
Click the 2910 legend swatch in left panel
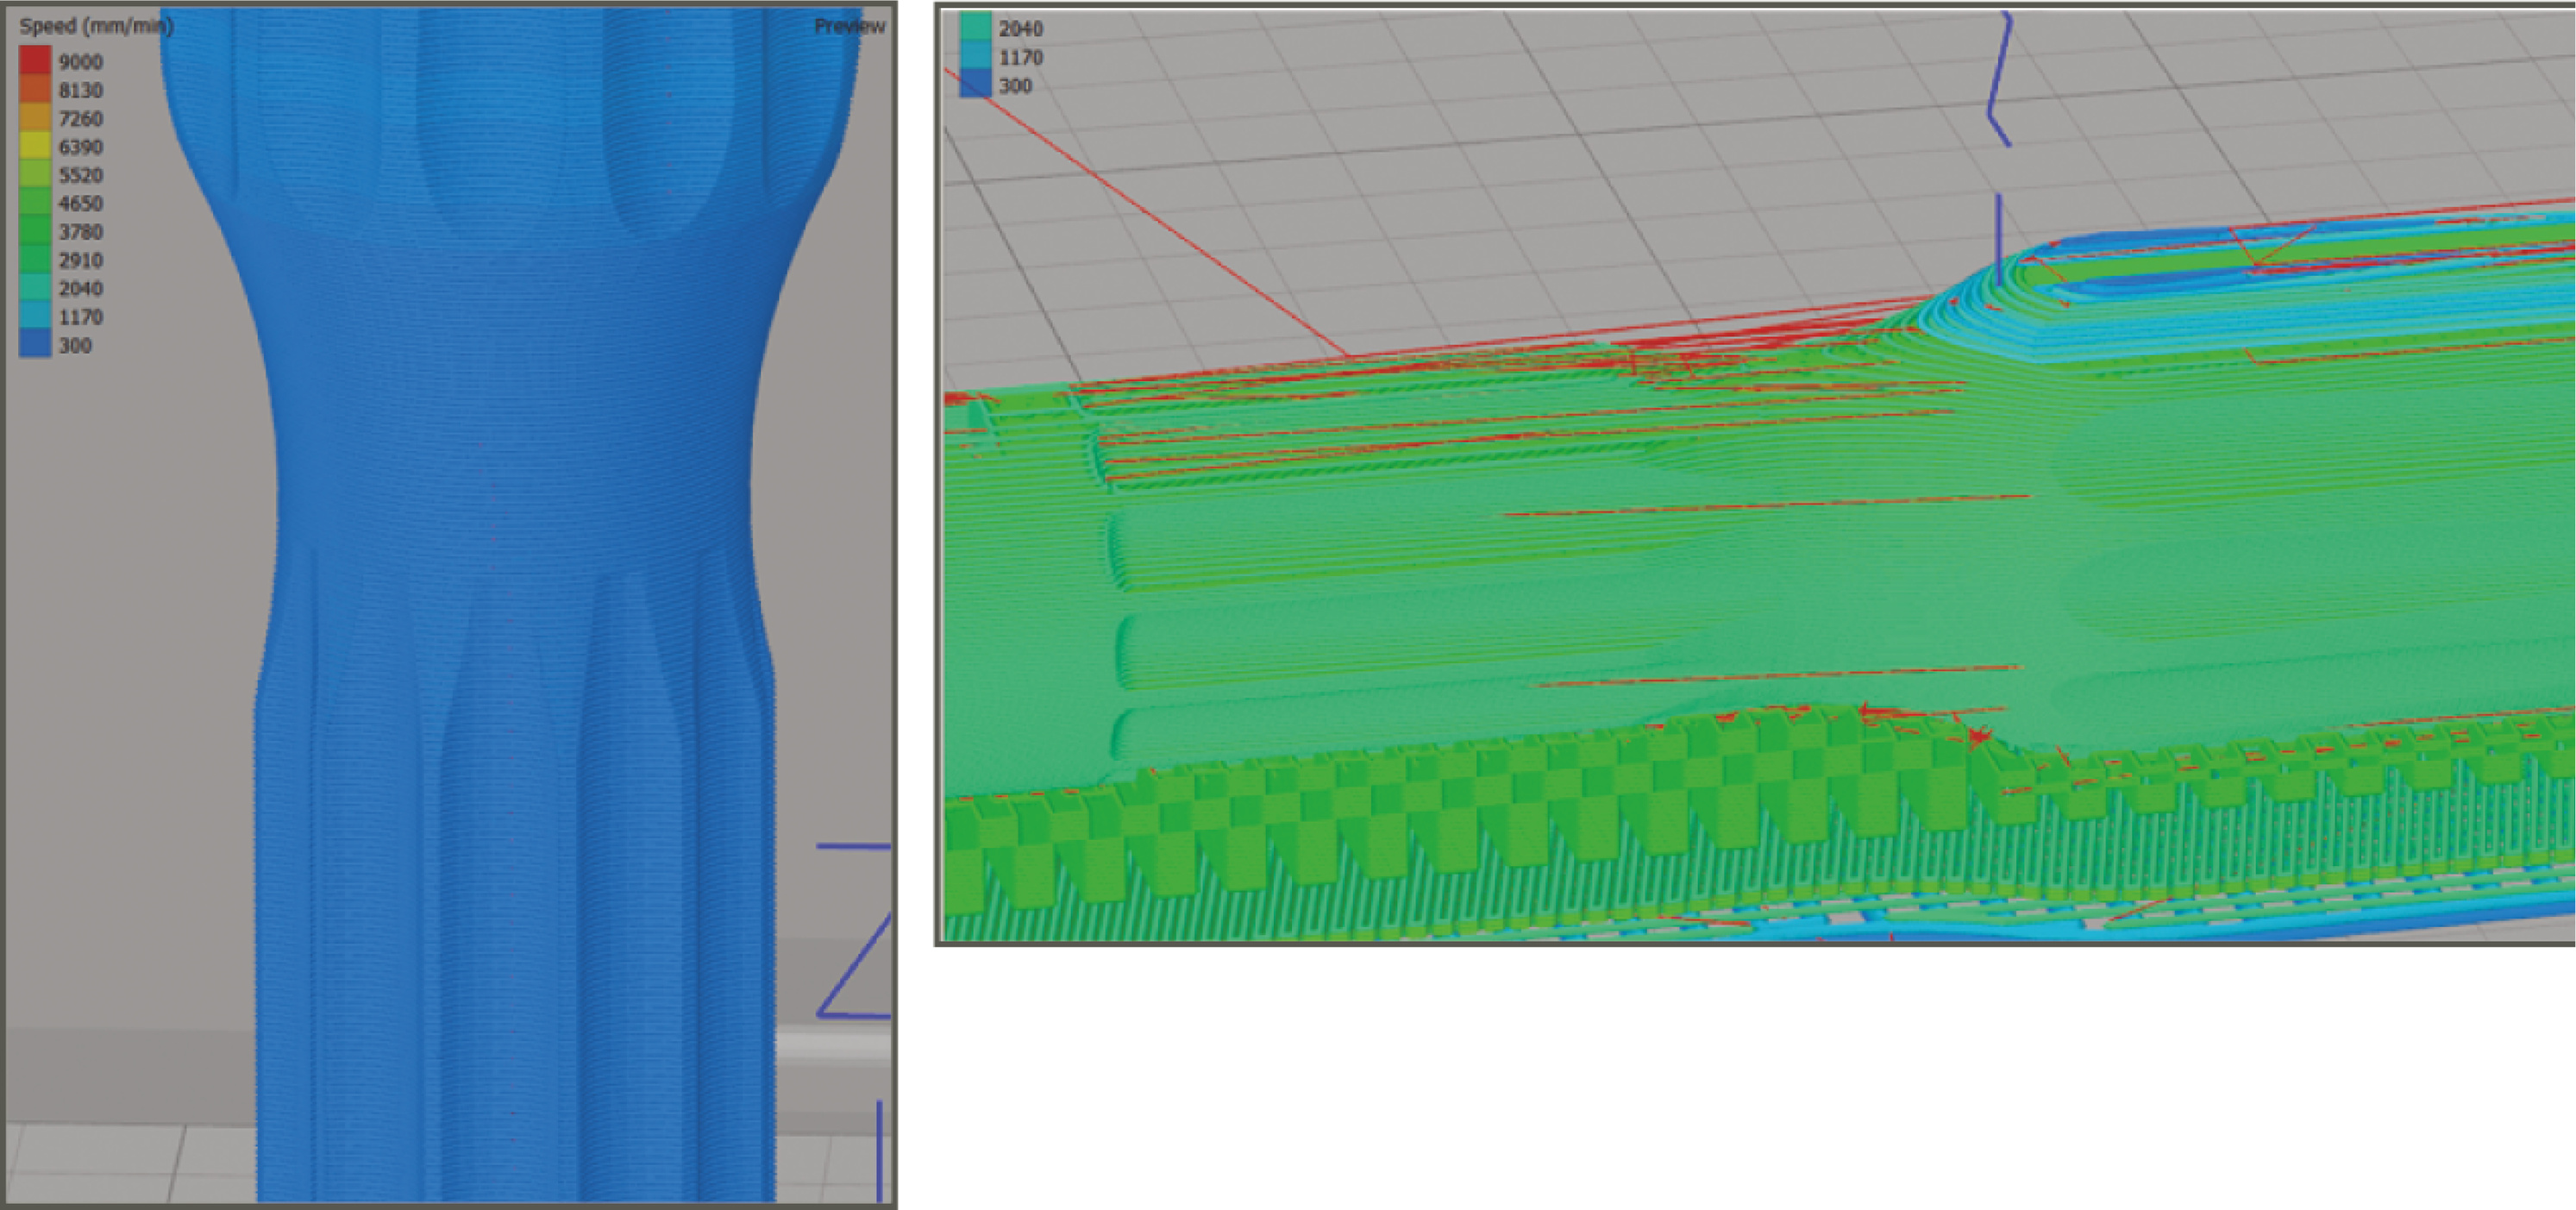[x=35, y=259]
